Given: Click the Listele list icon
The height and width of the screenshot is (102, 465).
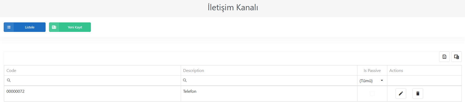Looking at the screenshot, I should tap(9, 27).
